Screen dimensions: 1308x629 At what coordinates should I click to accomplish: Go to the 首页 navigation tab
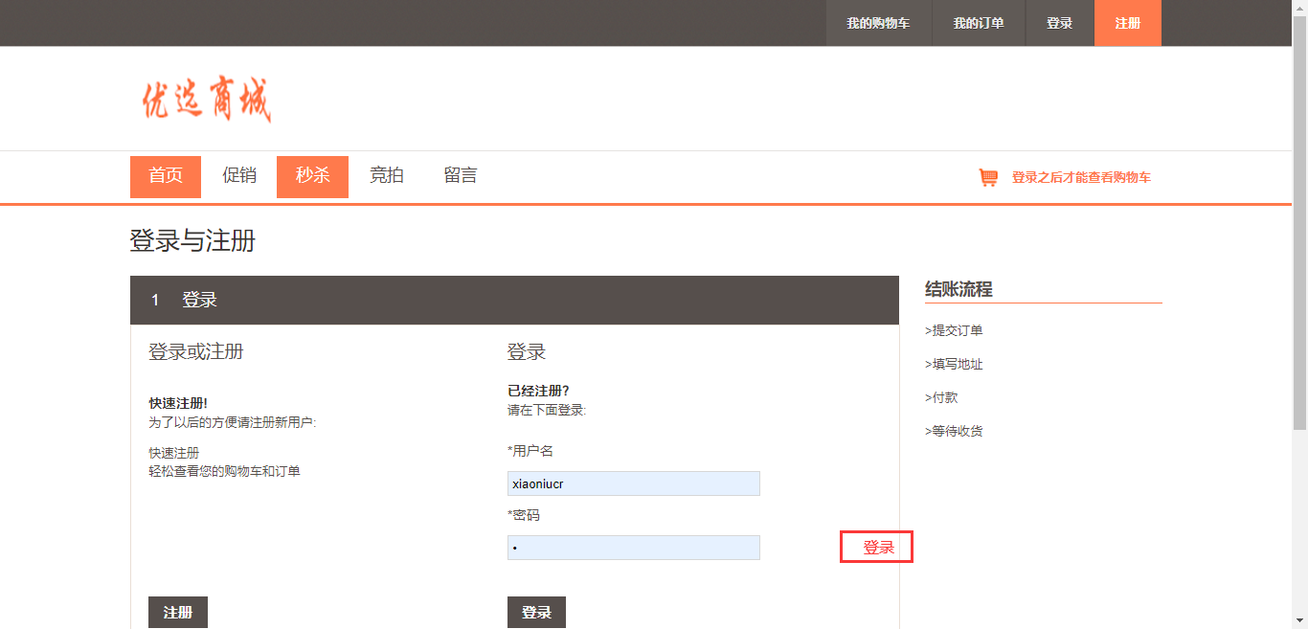coord(166,176)
